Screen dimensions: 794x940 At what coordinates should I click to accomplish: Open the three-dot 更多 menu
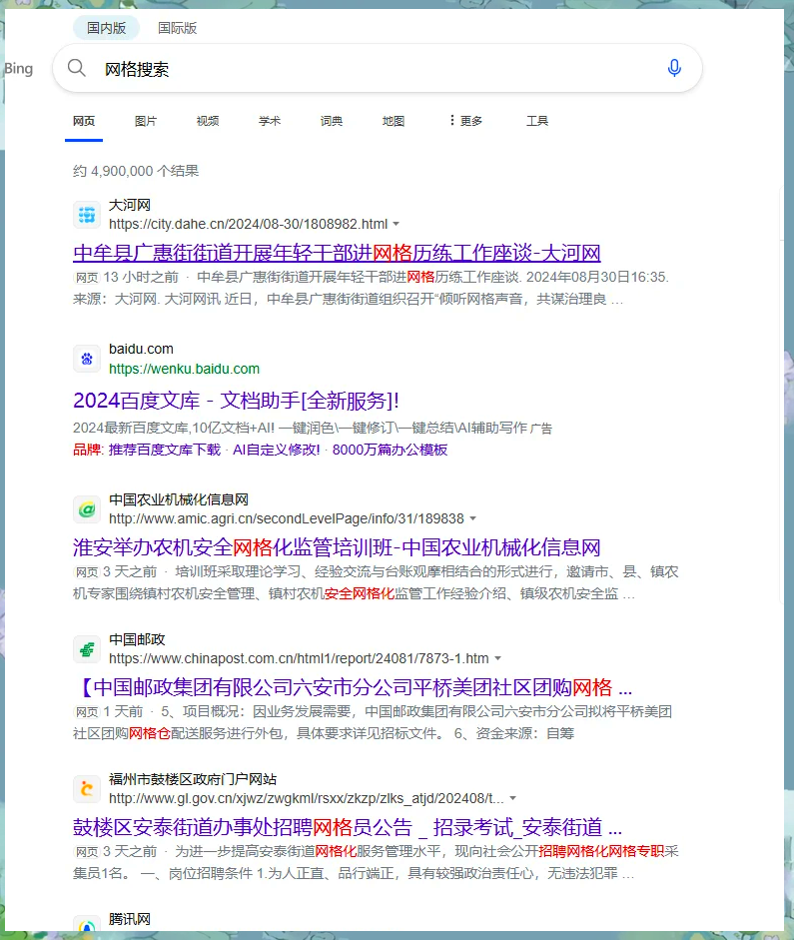[465, 121]
